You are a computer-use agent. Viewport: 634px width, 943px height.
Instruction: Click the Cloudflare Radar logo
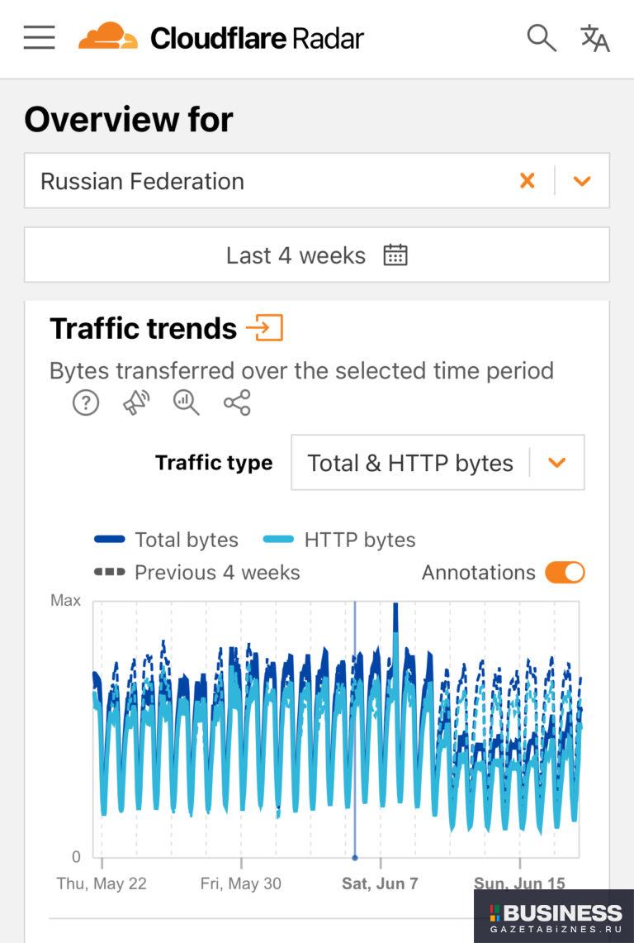tap(221, 37)
